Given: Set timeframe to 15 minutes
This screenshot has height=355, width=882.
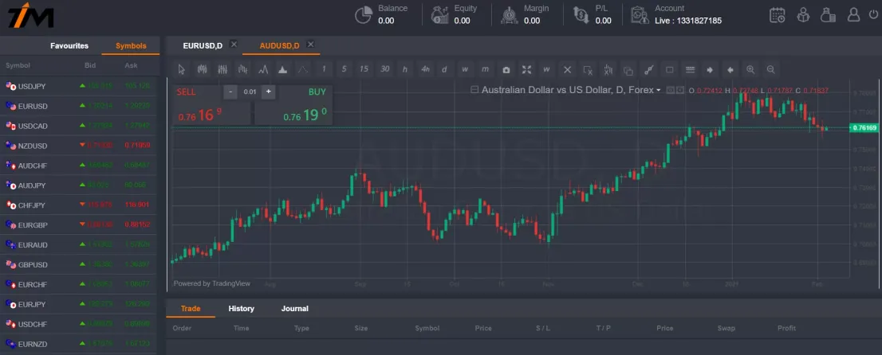Looking at the screenshot, I should pyautogui.click(x=364, y=70).
